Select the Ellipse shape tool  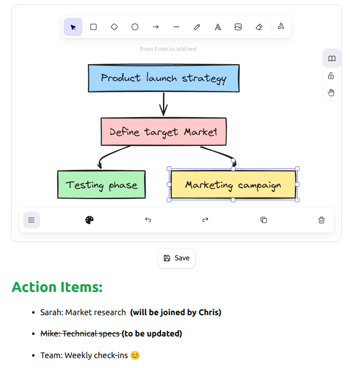coord(135,27)
